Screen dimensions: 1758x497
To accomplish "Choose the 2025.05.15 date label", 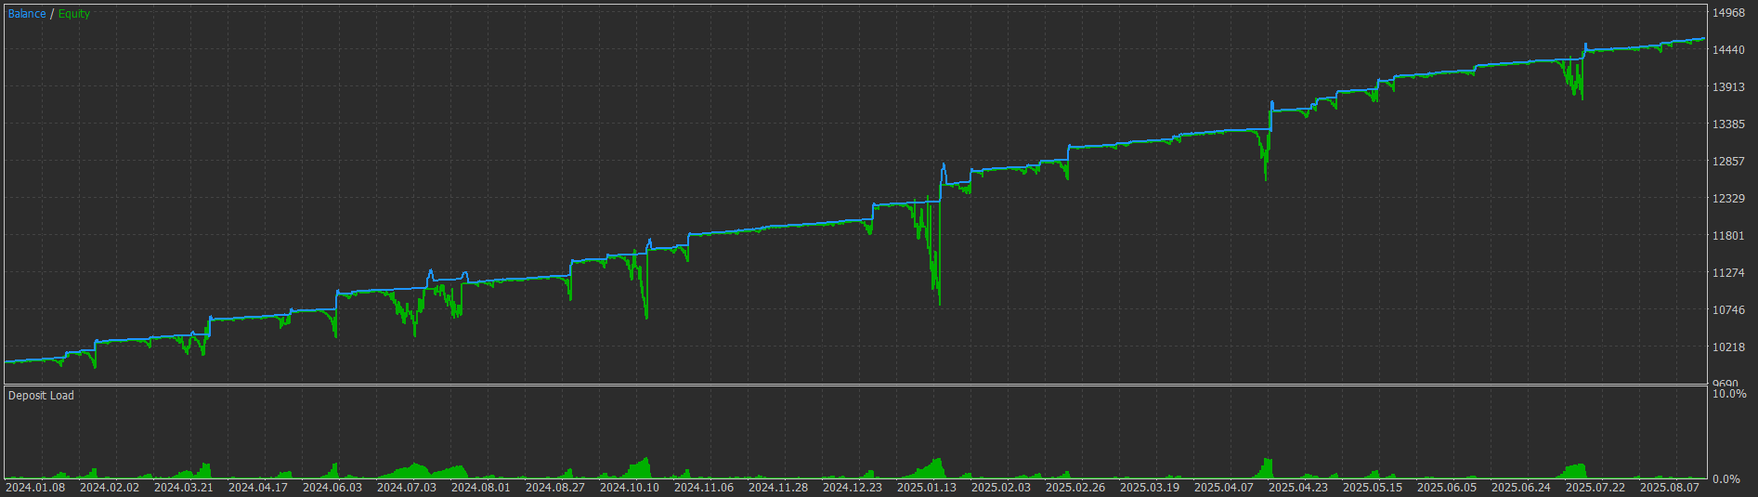I will coord(1373,488).
